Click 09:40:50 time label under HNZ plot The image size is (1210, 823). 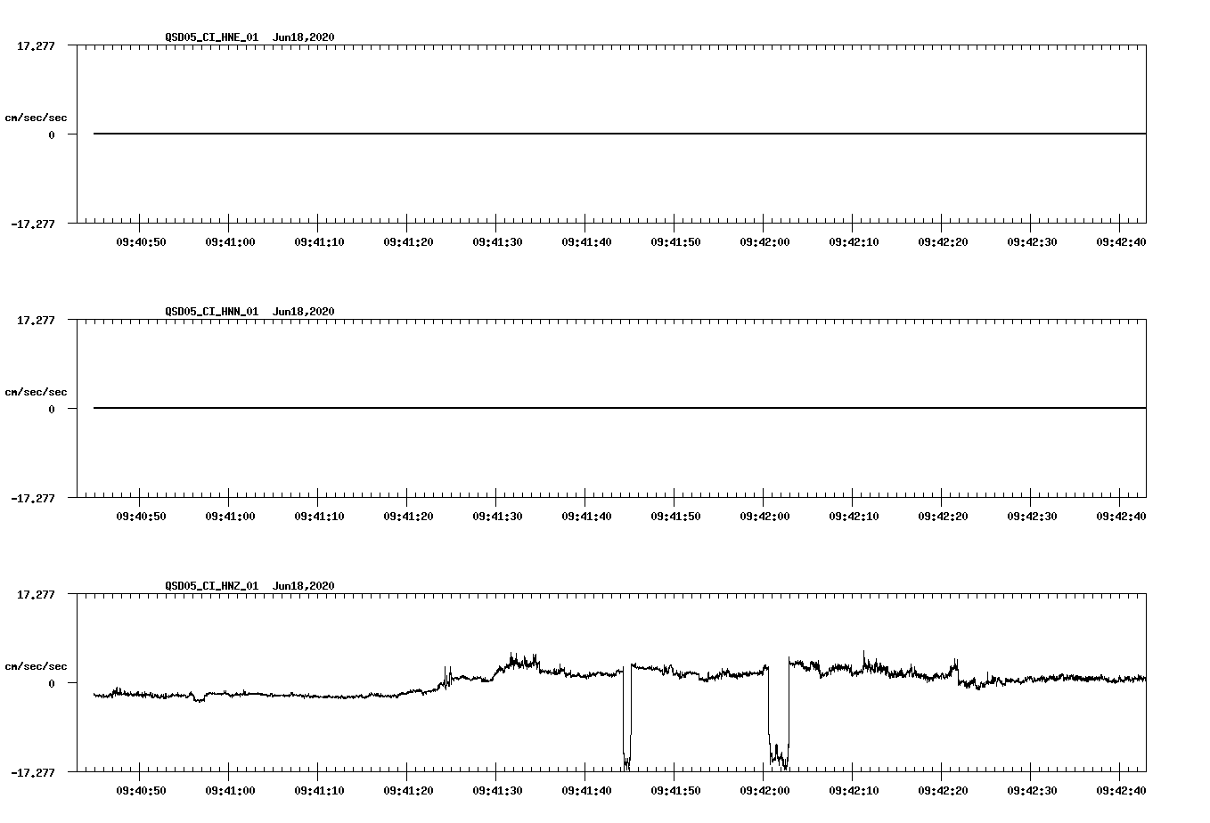pyautogui.click(x=141, y=791)
